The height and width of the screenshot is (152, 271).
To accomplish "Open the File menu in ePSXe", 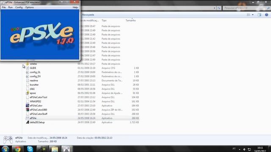I will pos(4,8).
